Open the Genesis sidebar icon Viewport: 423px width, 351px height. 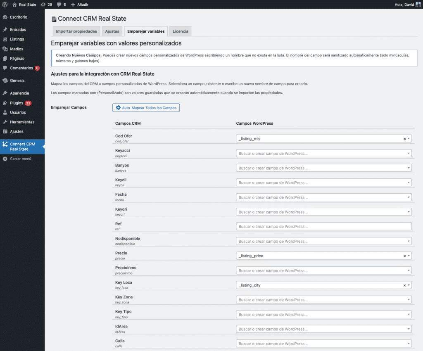click(4, 81)
